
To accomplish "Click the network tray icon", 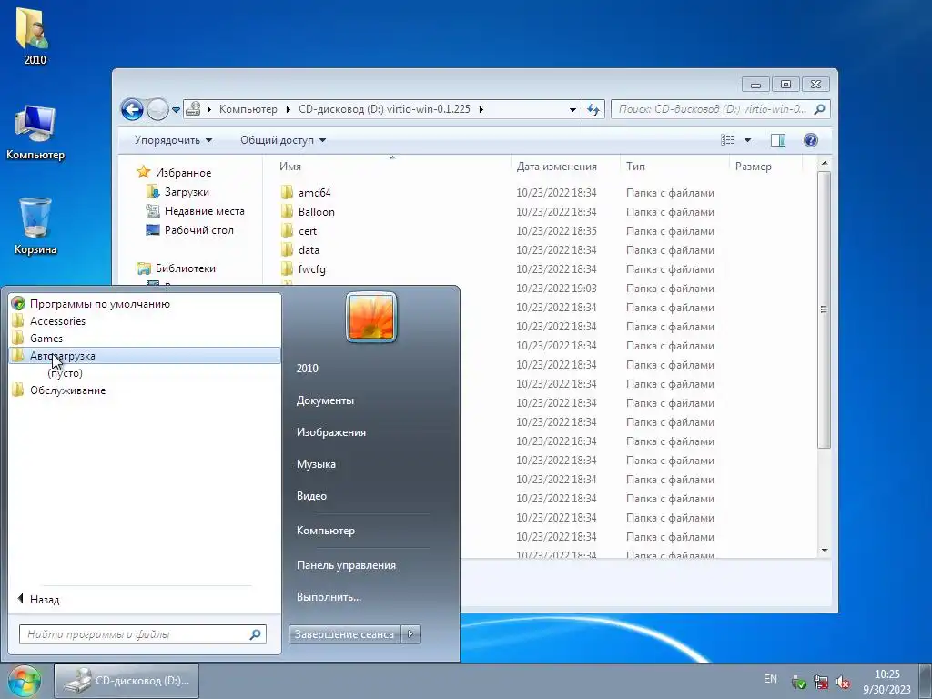I will 821,683.
